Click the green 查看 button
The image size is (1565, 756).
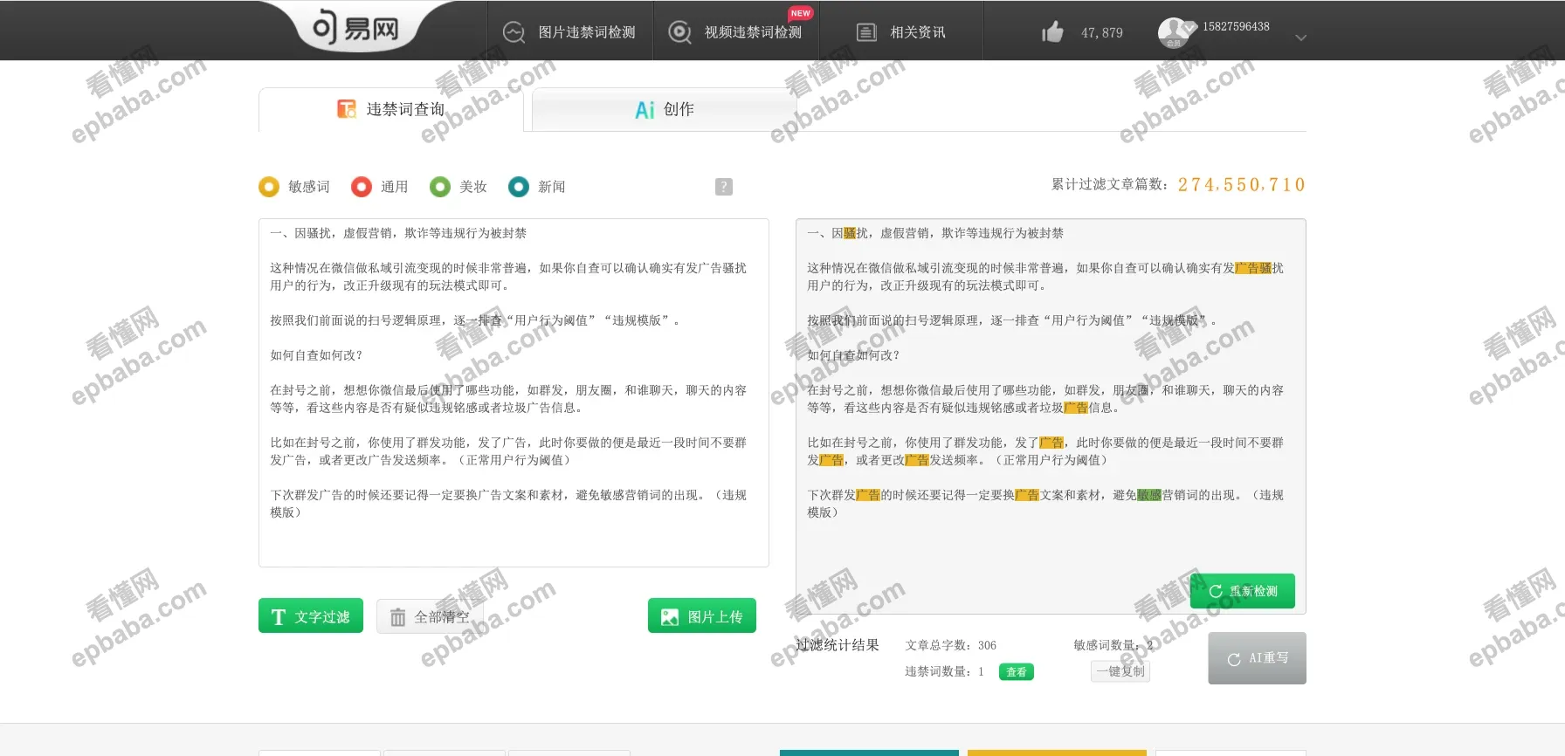1017,672
